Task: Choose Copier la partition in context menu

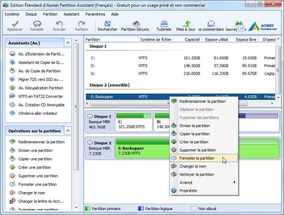Action: pyautogui.click(x=204, y=134)
